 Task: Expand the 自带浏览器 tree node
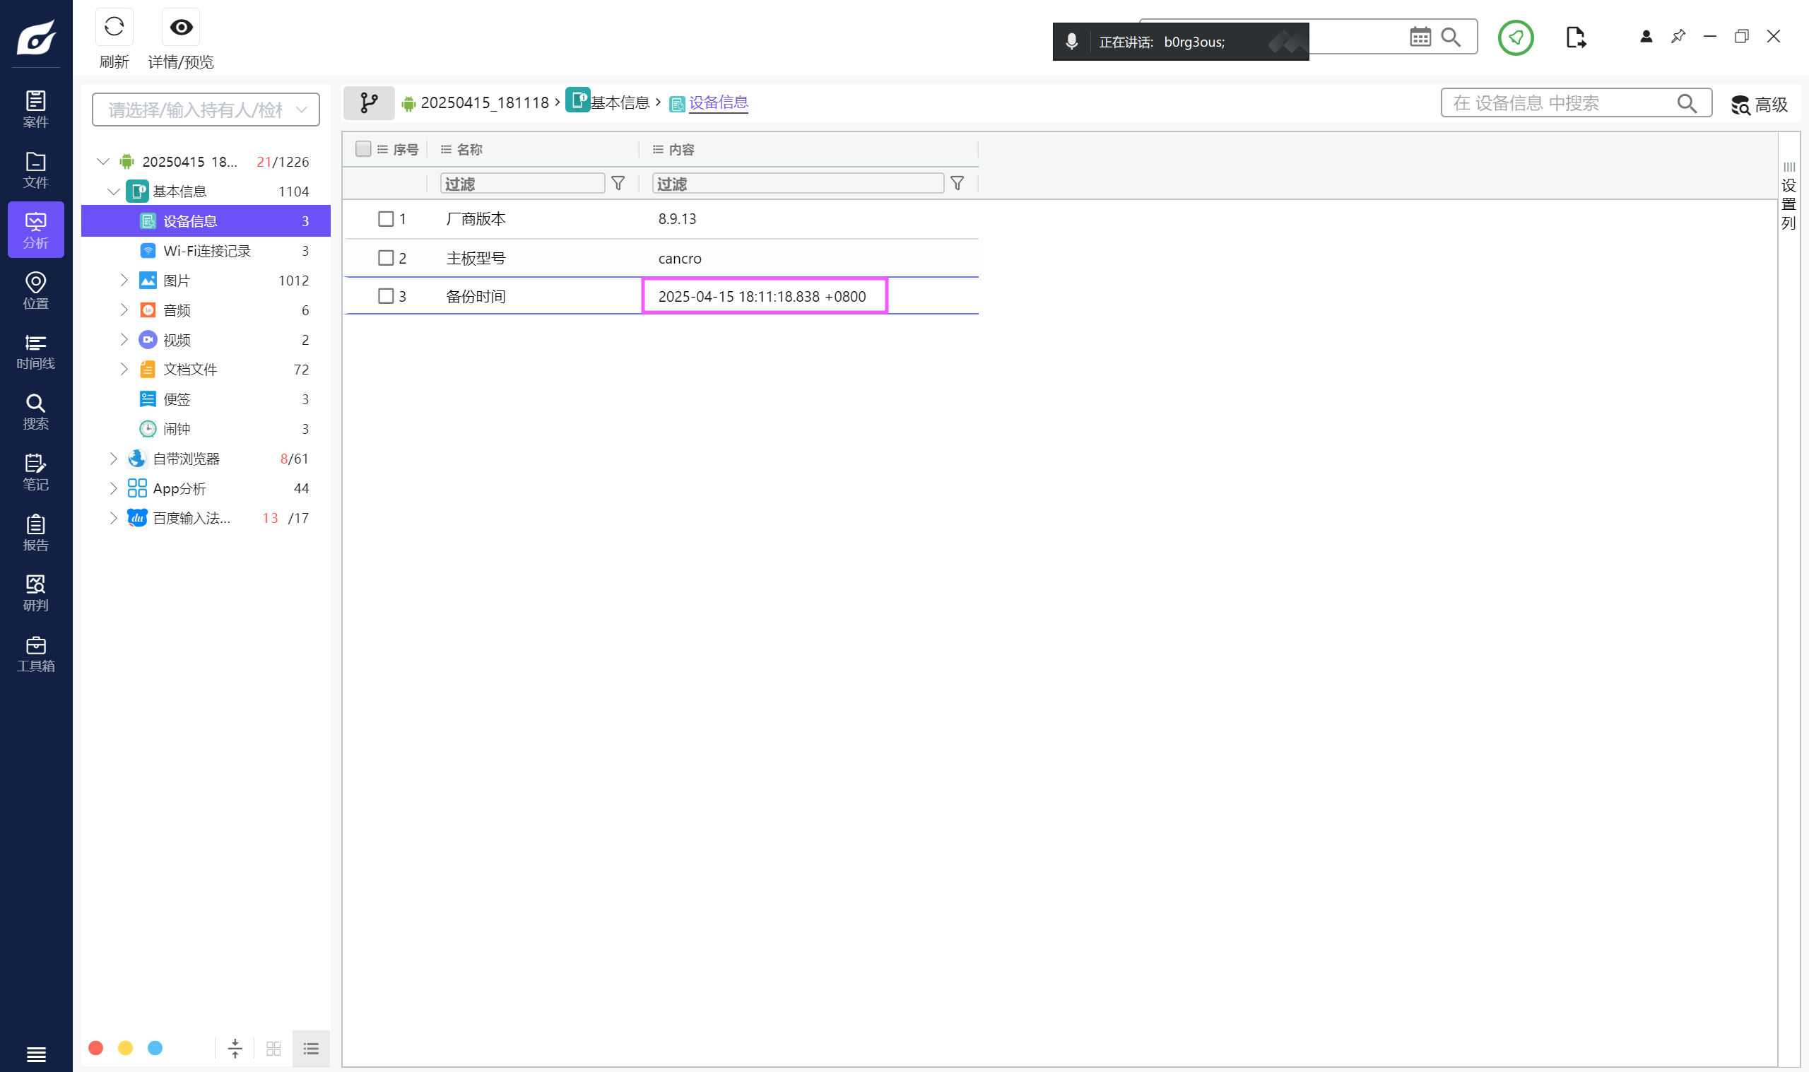click(x=113, y=459)
